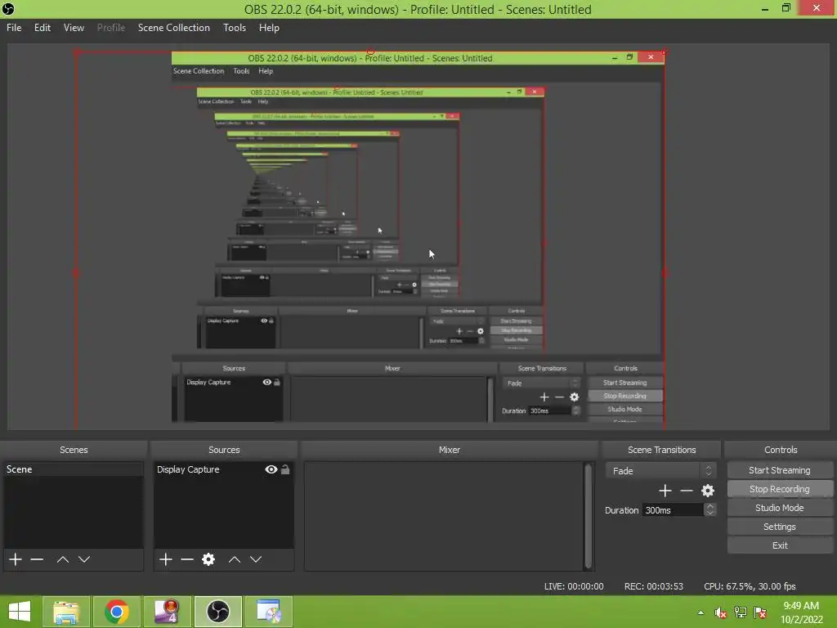Open the Profile menu
The height and width of the screenshot is (628, 837).
(x=111, y=28)
